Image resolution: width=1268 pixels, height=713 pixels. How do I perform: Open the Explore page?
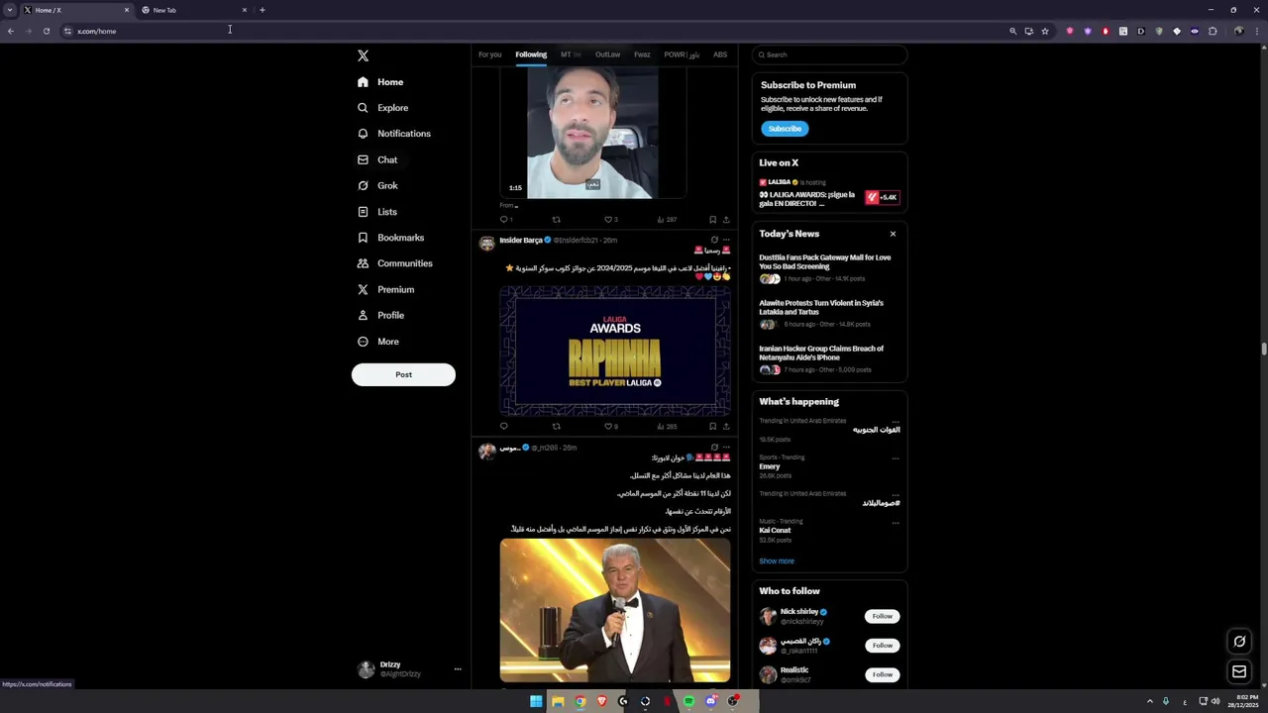point(382,108)
